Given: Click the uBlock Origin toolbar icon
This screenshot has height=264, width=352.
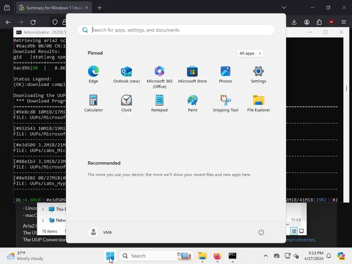Looking at the screenshot, I should (331, 22).
